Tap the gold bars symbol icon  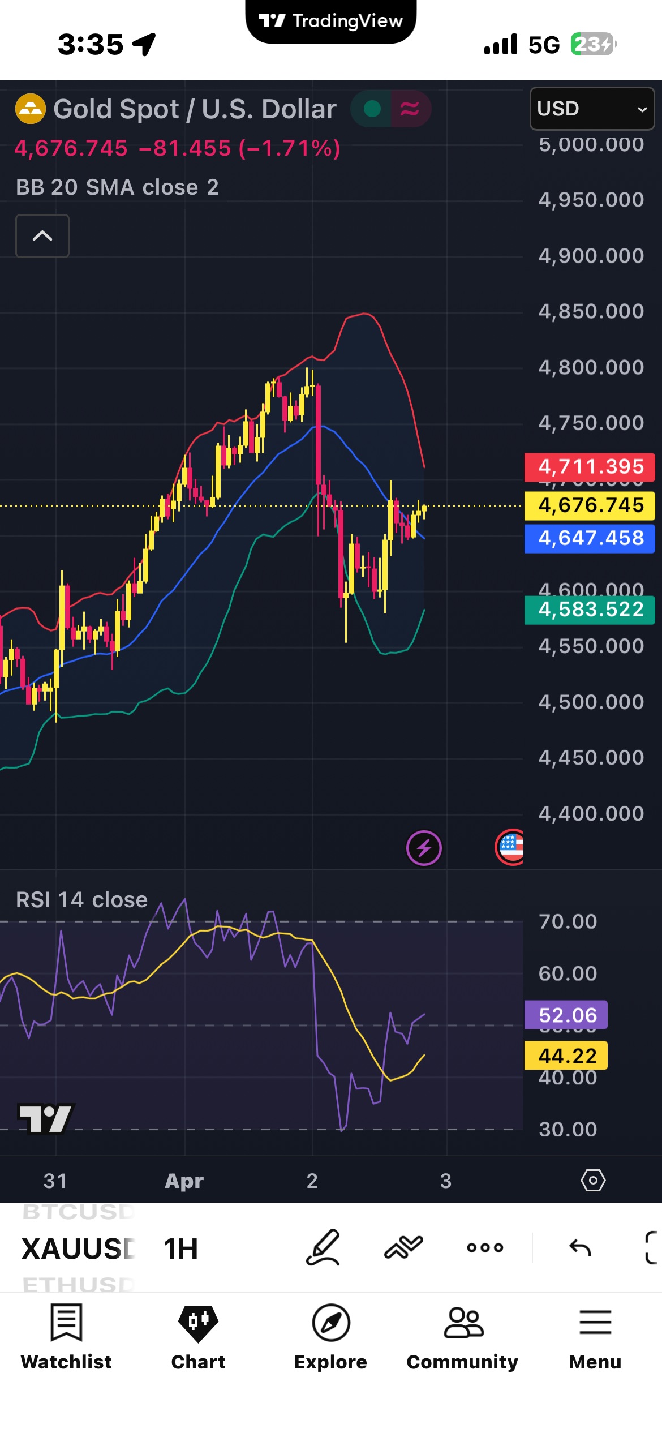point(30,109)
